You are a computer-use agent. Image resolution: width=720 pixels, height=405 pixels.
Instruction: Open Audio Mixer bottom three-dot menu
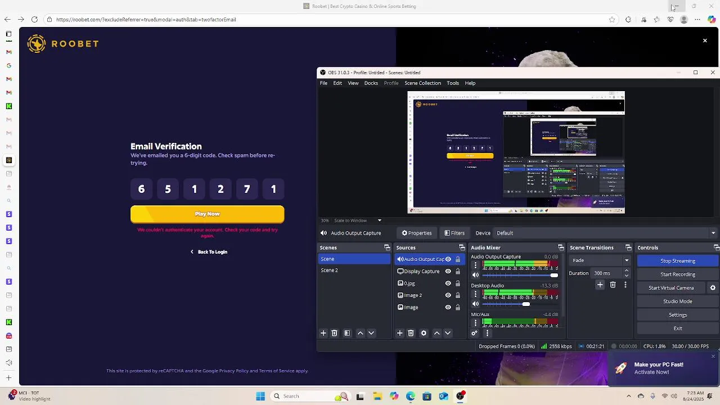pyautogui.click(x=488, y=333)
